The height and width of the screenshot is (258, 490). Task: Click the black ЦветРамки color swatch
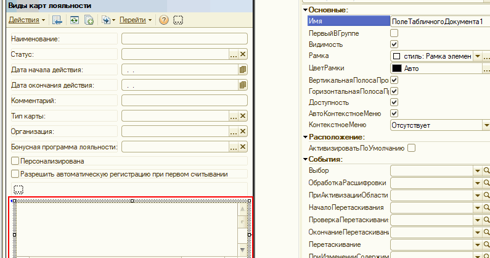397,69
